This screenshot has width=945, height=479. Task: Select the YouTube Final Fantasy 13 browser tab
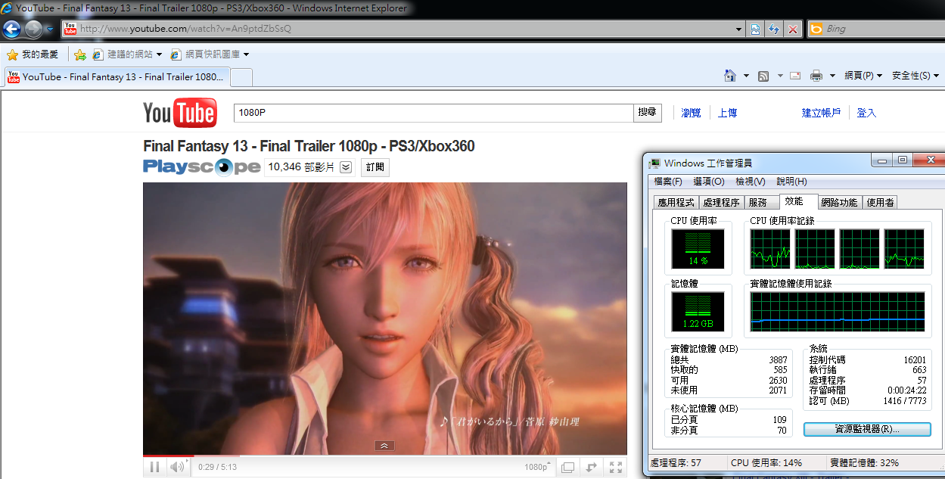click(x=118, y=76)
